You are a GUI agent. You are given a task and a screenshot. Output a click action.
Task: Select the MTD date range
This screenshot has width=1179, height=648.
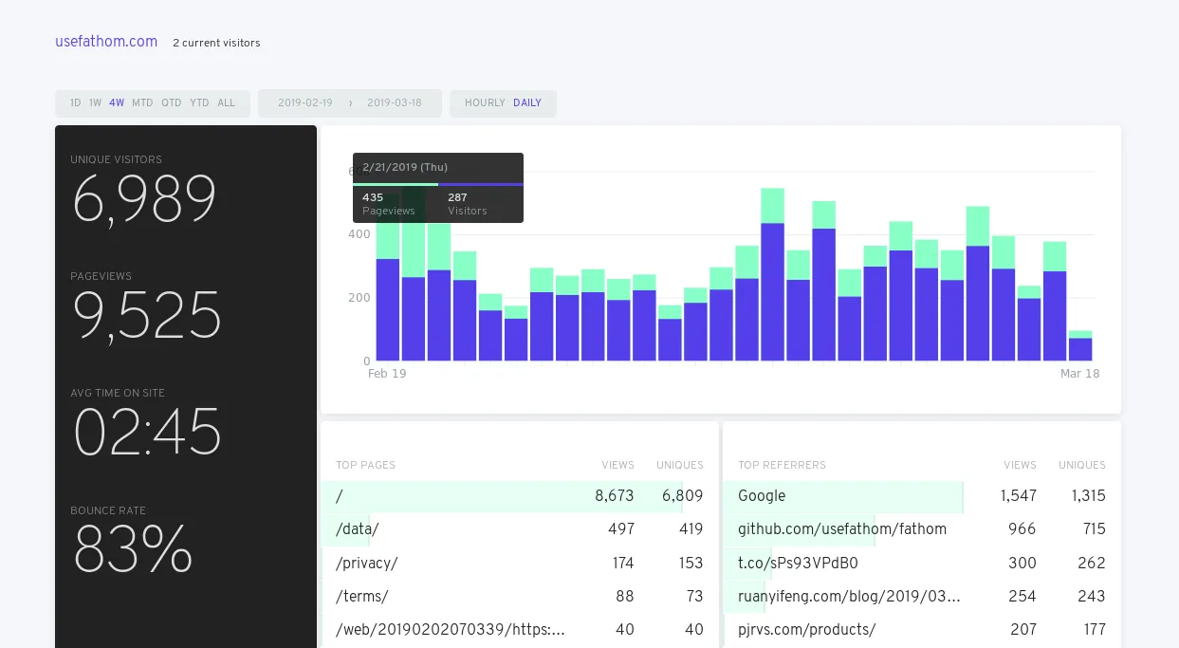click(142, 103)
